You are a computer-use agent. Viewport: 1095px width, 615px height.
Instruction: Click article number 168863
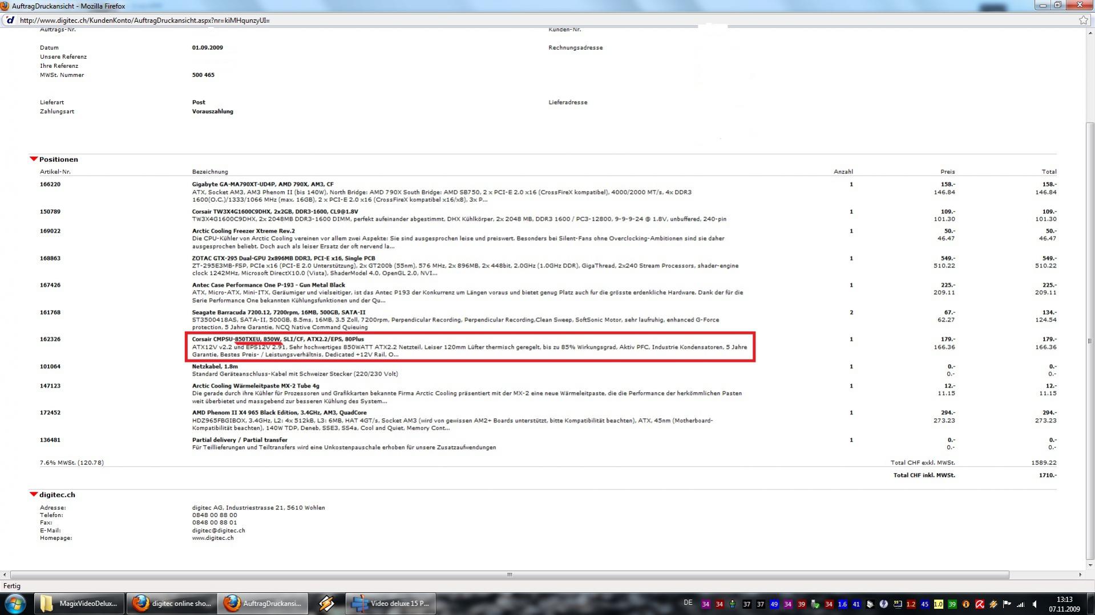(x=50, y=258)
